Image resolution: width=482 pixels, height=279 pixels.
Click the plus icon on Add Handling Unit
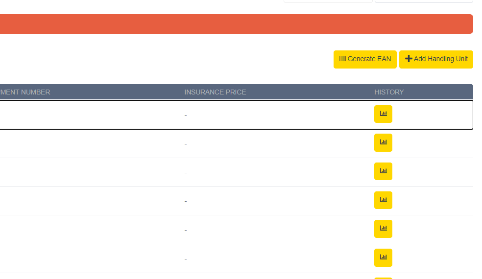click(x=409, y=59)
